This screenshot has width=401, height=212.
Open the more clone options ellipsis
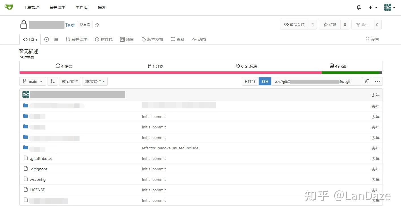coord(377,81)
